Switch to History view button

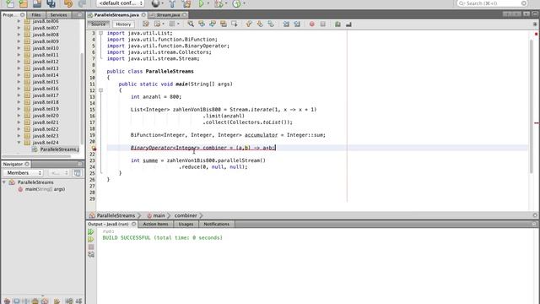click(x=123, y=24)
